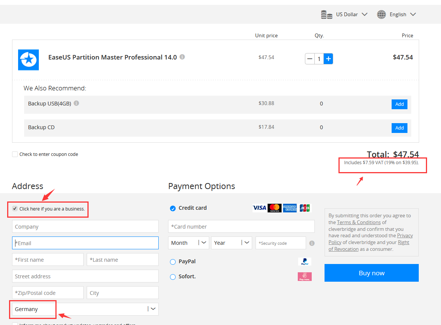Focus the Email field
The width and height of the screenshot is (441, 325).
click(x=85, y=243)
